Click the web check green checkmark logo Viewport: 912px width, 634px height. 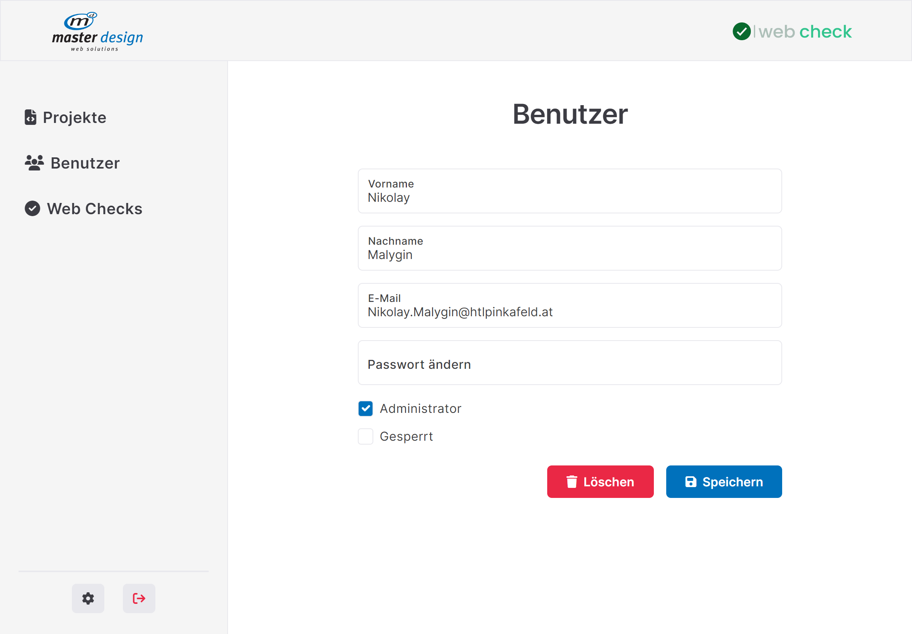pos(741,31)
